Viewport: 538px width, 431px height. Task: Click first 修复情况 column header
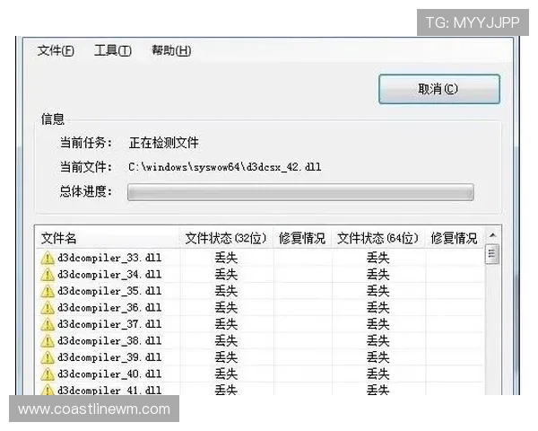(302, 239)
